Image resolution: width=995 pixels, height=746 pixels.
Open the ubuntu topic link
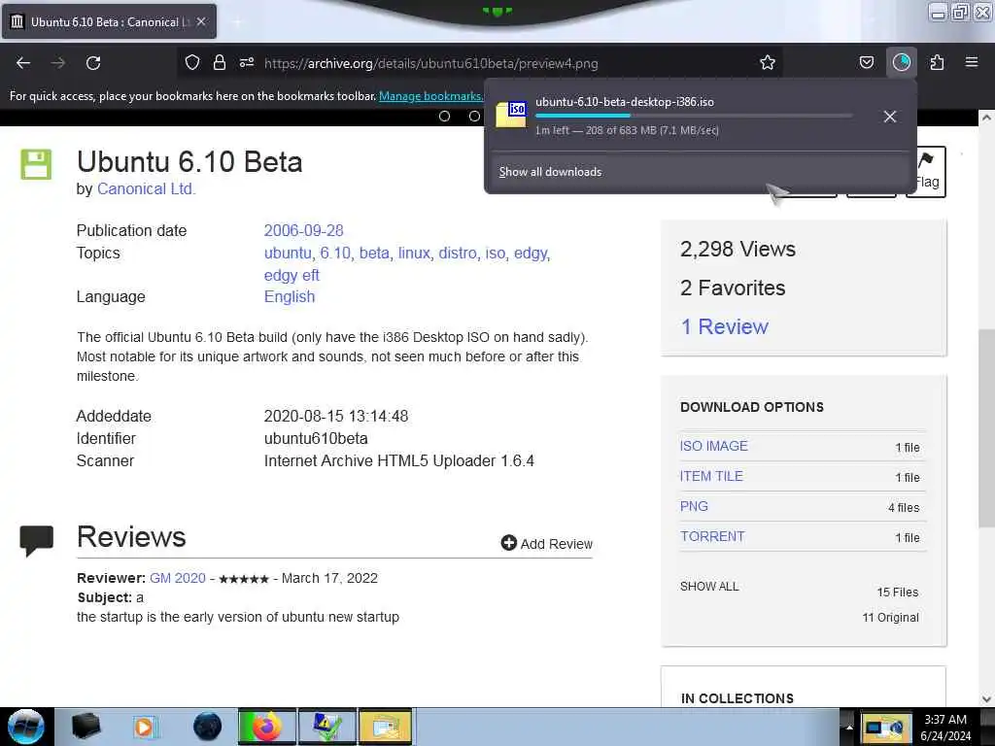[x=288, y=253]
